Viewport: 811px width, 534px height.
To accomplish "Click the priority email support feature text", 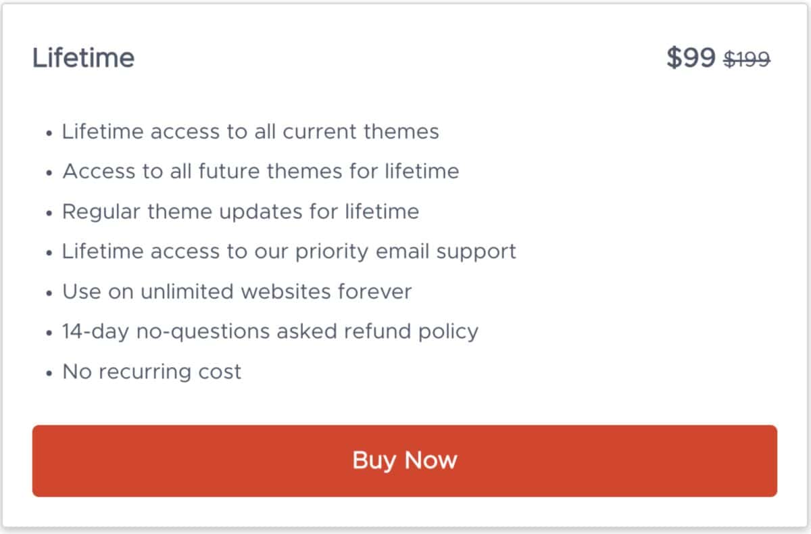I will (x=289, y=251).
